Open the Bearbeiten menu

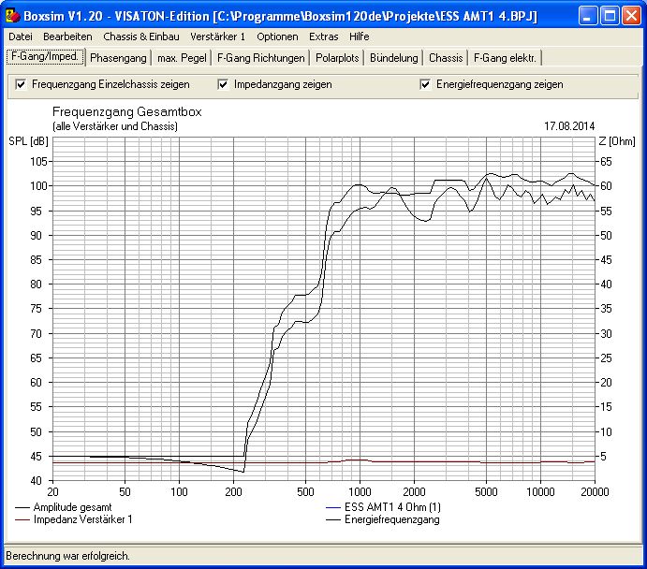[x=67, y=36]
